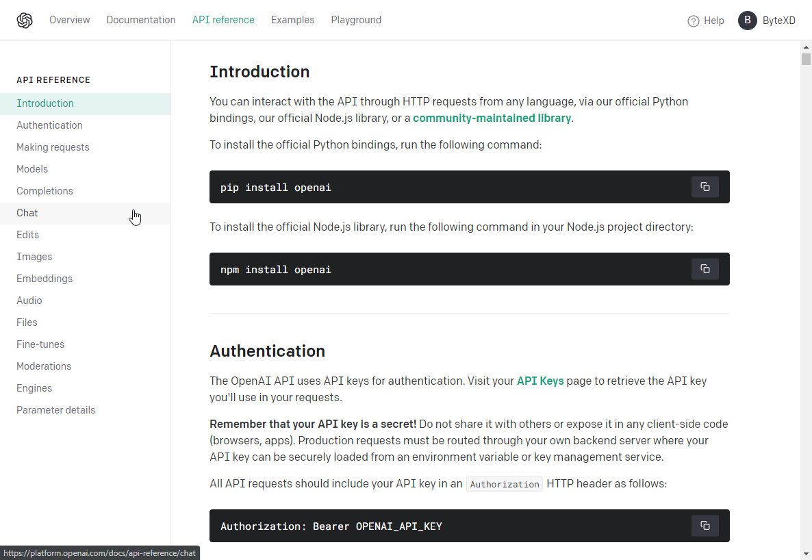Copy the Authorization header code snippet
This screenshot has width=812, height=560.
[705, 525]
